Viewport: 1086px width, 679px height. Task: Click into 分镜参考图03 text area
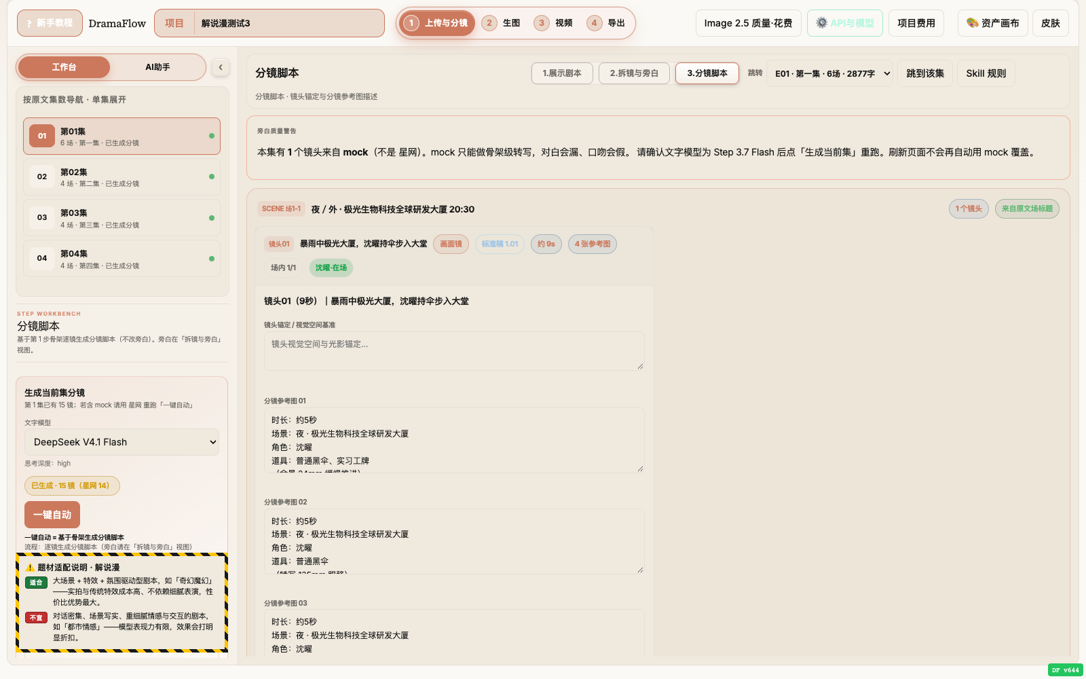pos(454,634)
